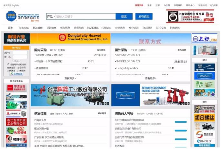This screenshot has height=150, width=221.
Task: Click 查看更多> under 国外采购
Action: (x=151, y=78)
